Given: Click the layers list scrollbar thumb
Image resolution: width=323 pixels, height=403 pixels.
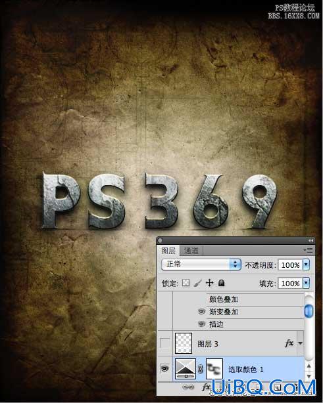Looking at the screenshot, I should 309,311.
